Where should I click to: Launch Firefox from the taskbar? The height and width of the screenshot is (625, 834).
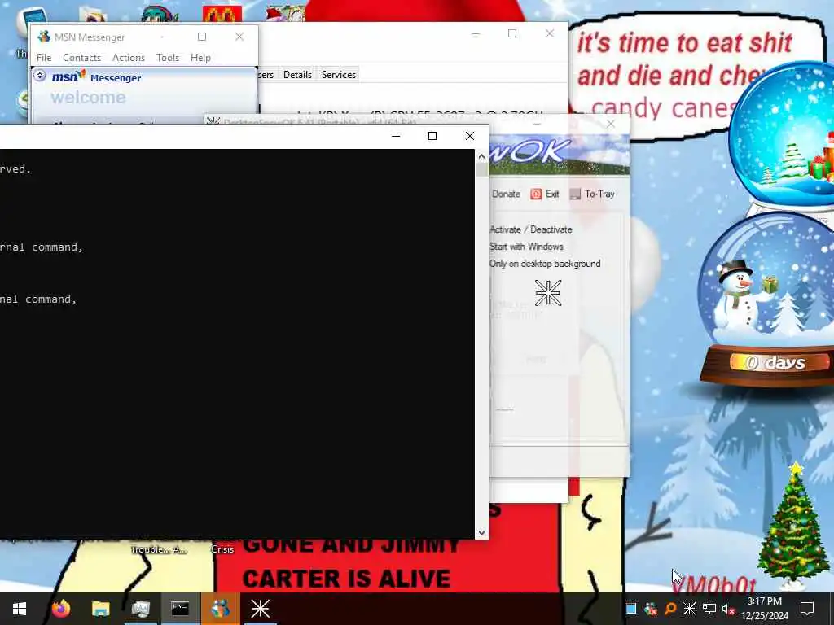click(x=60, y=609)
